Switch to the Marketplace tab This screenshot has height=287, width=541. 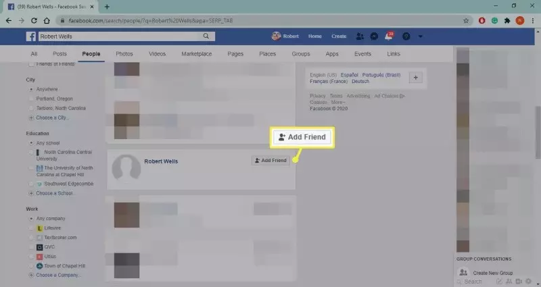coord(197,54)
